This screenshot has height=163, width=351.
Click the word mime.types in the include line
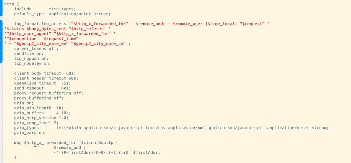(x=62, y=9)
